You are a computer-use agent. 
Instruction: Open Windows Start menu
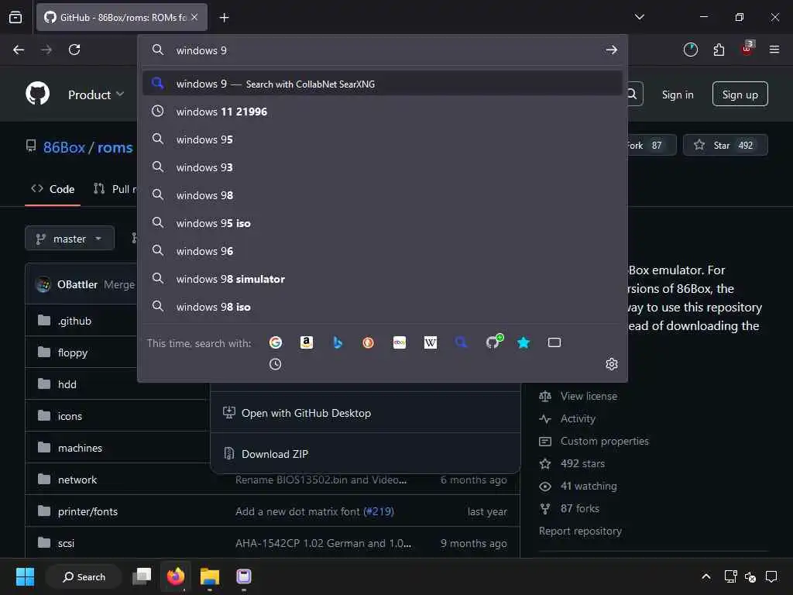(x=25, y=576)
